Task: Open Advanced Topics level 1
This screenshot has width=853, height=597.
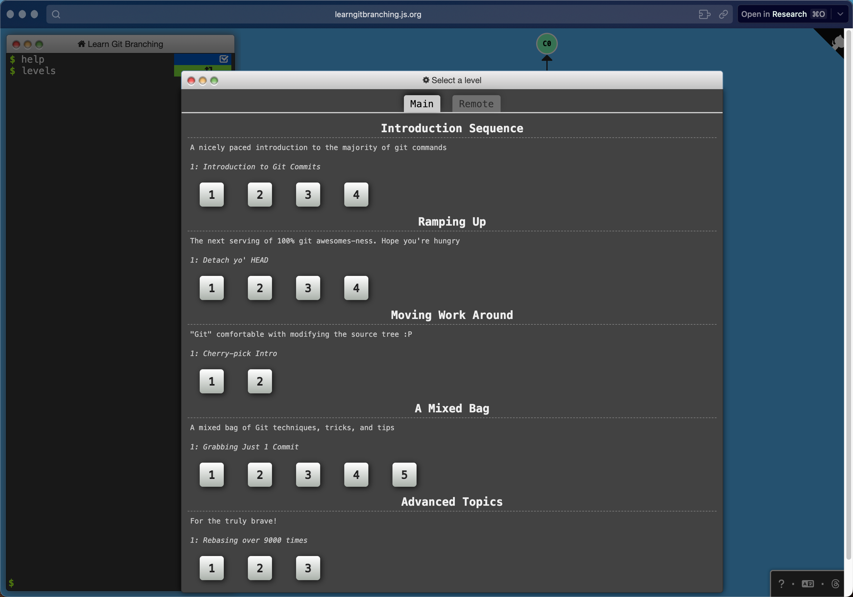Action: tap(211, 568)
